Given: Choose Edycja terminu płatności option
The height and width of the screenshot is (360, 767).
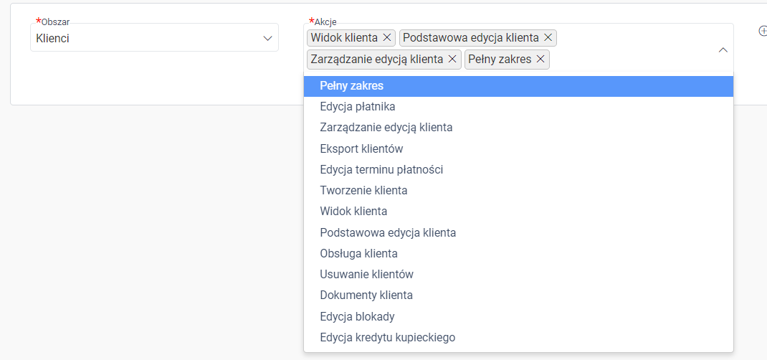Looking at the screenshot, I should [518, 170].
